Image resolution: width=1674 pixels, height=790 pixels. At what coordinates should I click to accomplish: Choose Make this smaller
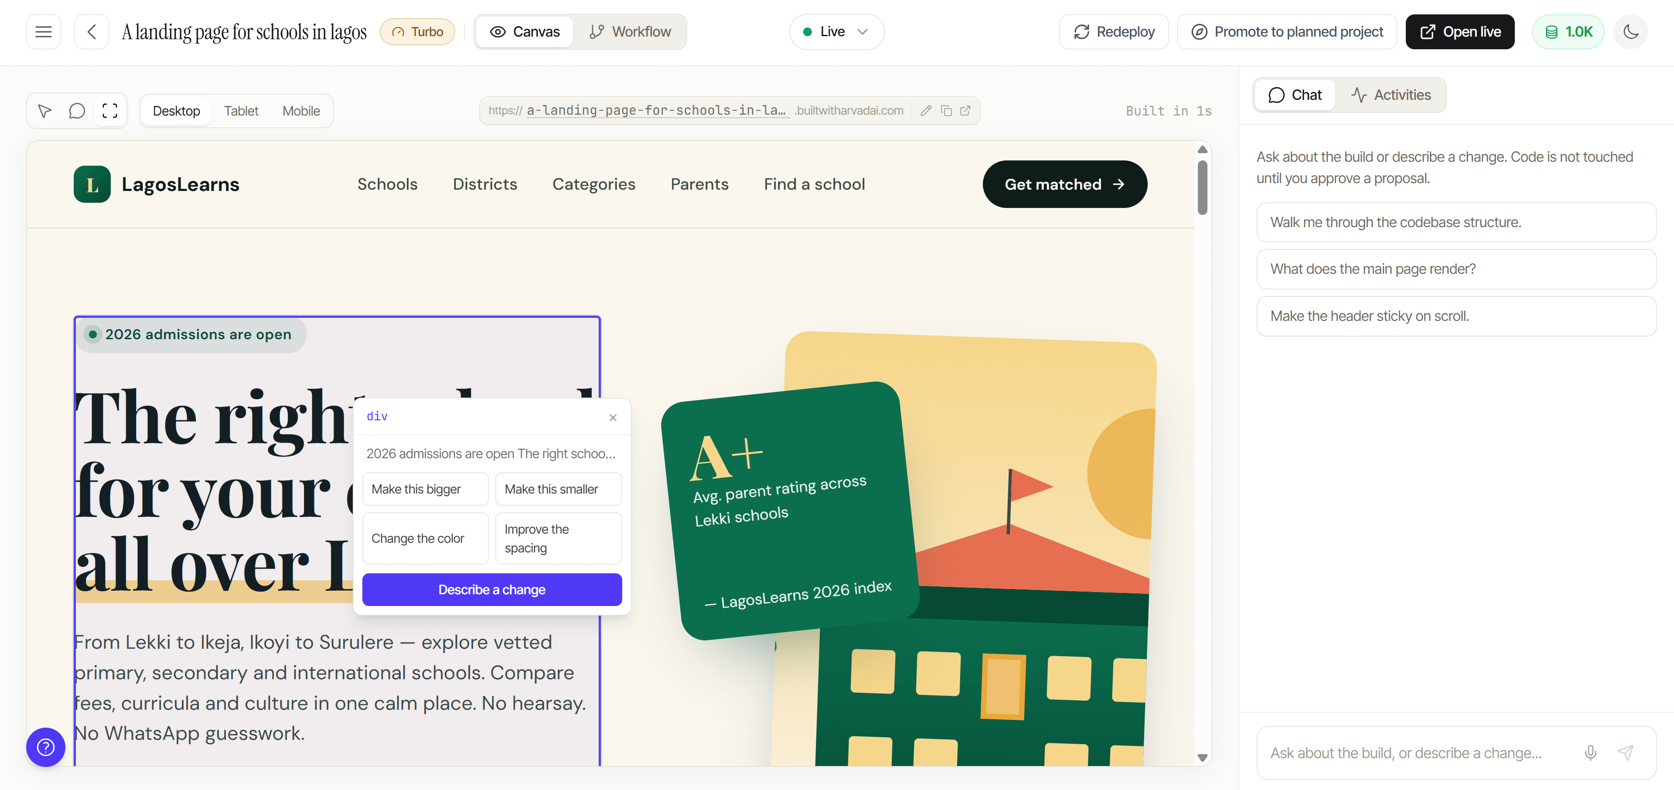558,489
